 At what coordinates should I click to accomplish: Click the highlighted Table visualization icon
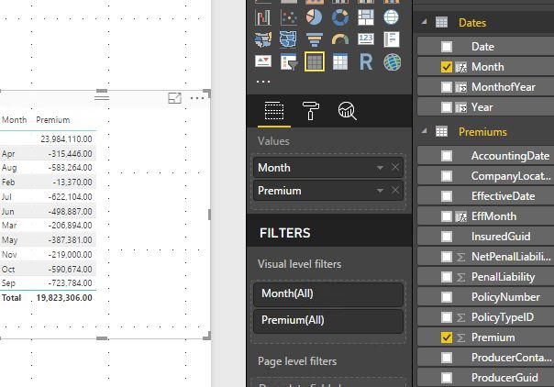[315, 61]
